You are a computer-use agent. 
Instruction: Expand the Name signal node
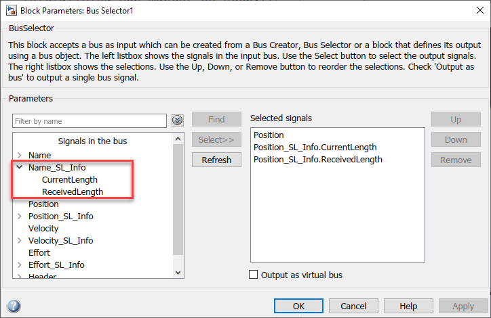(x=20, y=155)
